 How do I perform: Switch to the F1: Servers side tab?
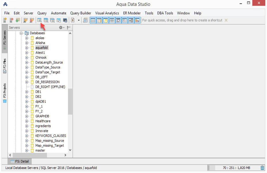tap(5, 39)
